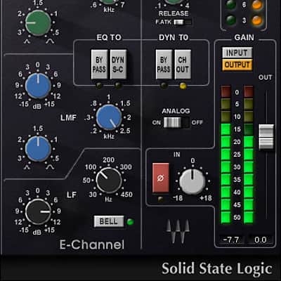Click the LED under DYN TO BY PASS
Image resolution: width=281 pixels, height=281 pixels.
click(164, 86)
